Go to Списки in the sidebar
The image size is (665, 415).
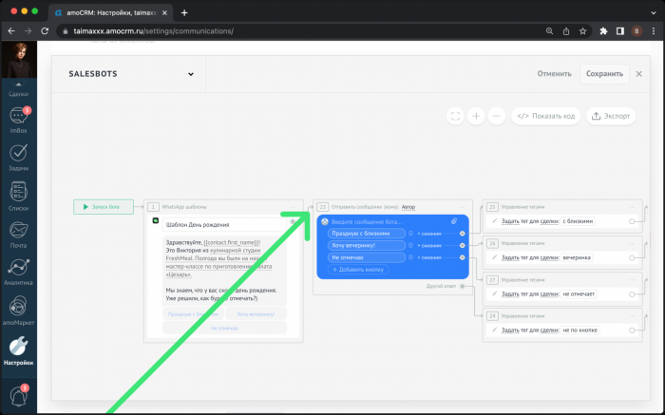(x=18, y=195)
